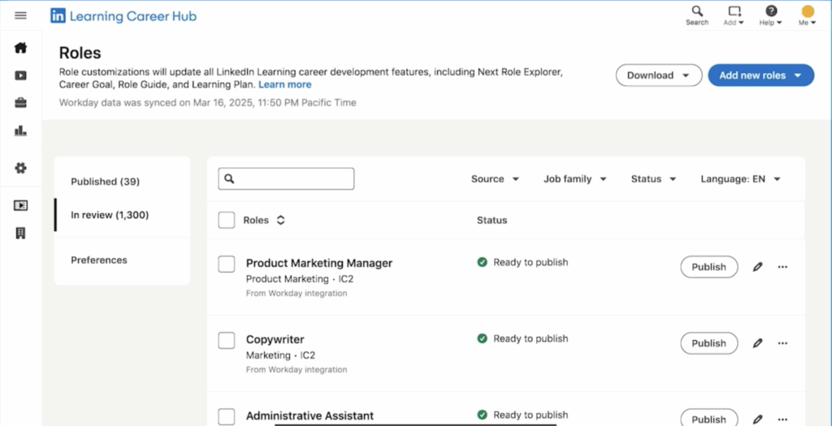Open the settings gear icon

point(20,168)
